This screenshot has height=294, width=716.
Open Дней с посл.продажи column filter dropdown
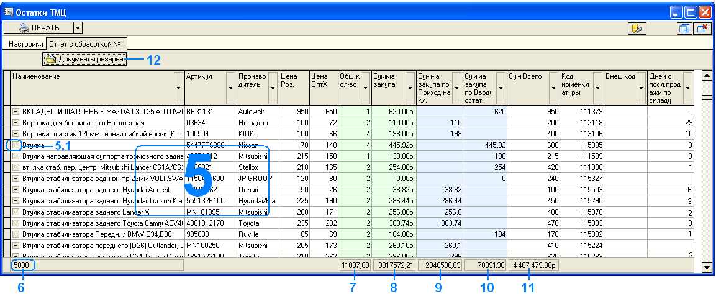pos(687,88)
